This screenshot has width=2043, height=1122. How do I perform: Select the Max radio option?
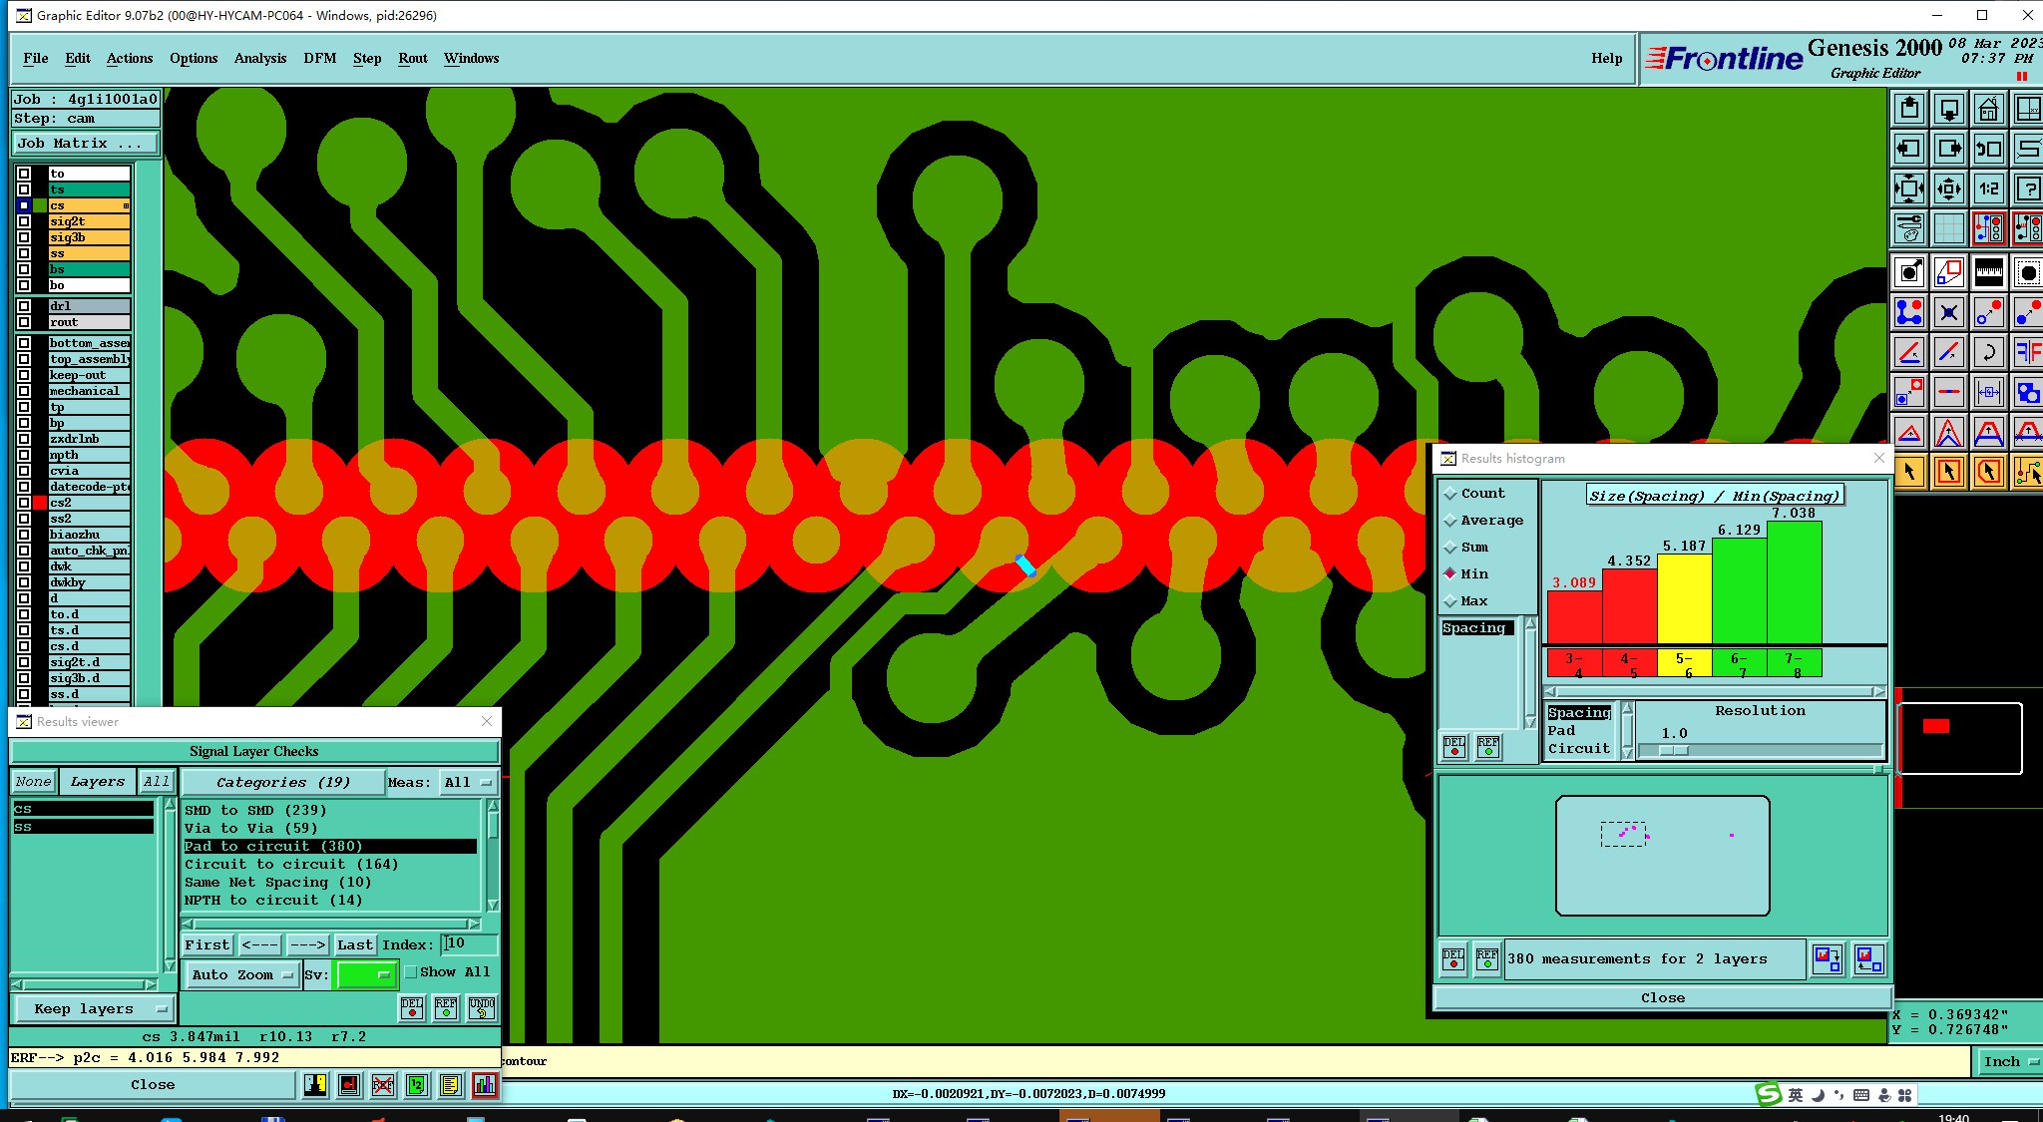(1450, 601)
